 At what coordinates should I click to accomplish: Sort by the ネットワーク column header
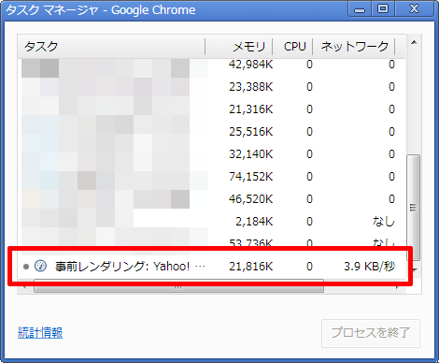click(x=354, y=47)
